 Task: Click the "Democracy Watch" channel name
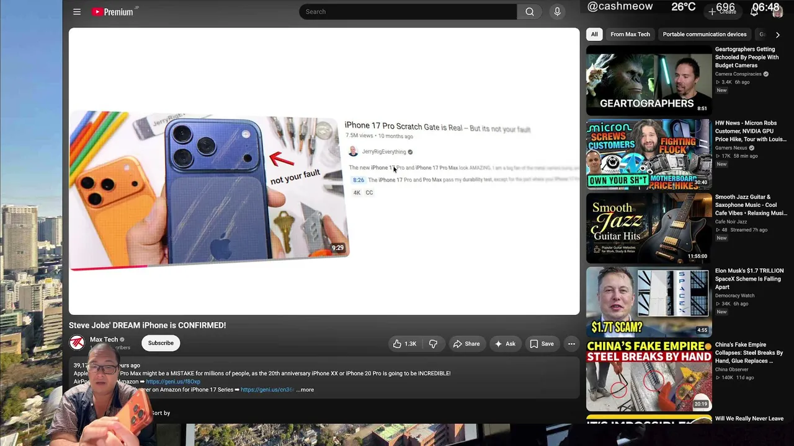(735, 295)
